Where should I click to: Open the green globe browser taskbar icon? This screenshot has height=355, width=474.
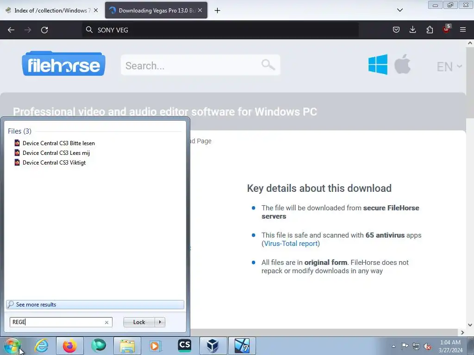pos(99,346)
